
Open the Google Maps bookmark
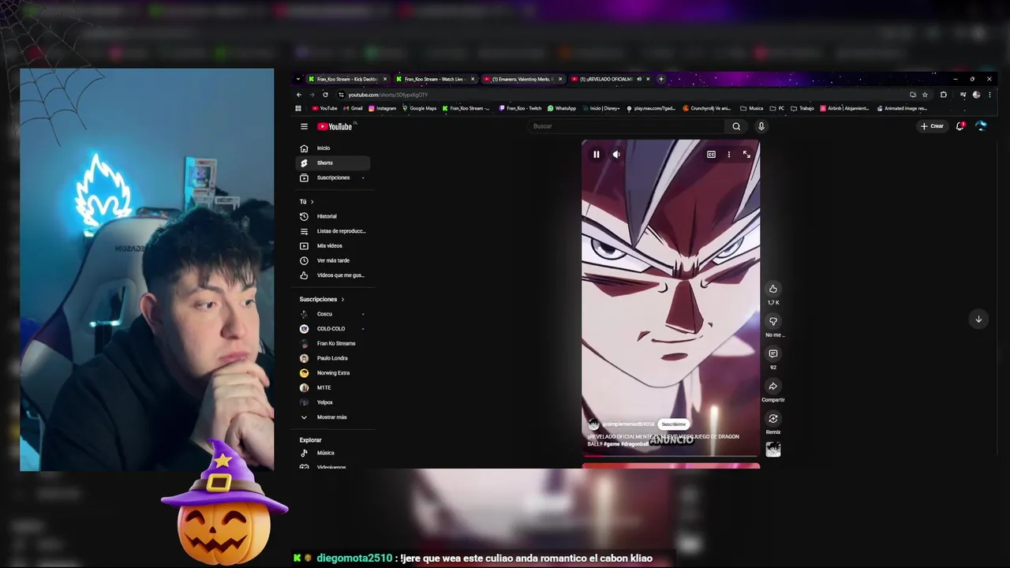click(x=419, y=108)
